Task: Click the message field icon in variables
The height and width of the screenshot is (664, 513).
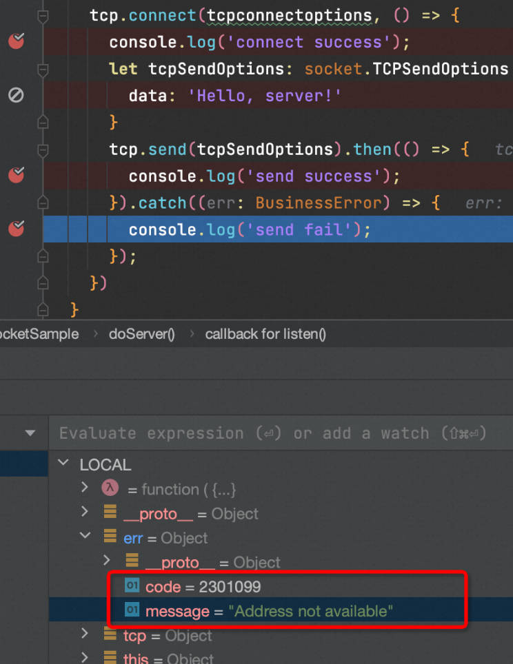Action: 132,610
